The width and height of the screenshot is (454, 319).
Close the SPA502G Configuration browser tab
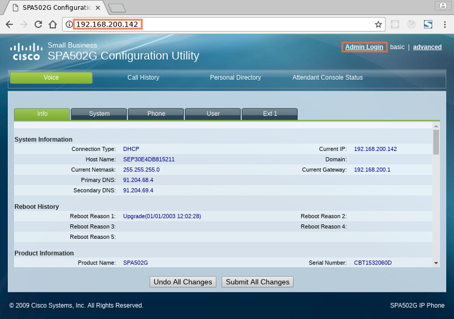coord(98,8)
